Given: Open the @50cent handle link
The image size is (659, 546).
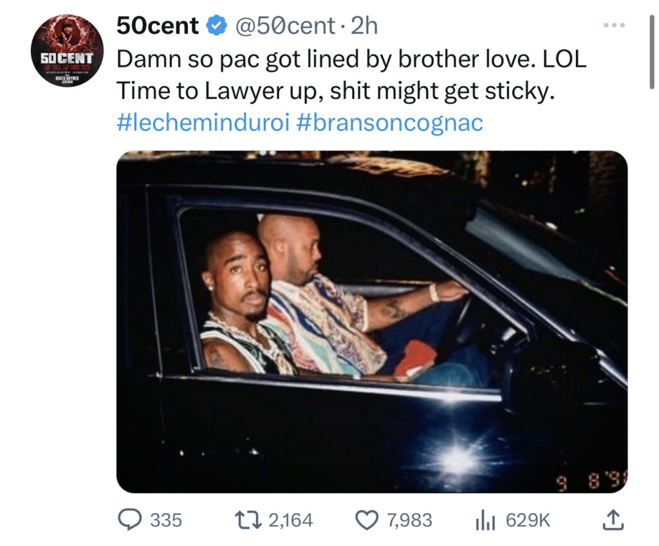Looking at the screenshot, I should 285,26.
